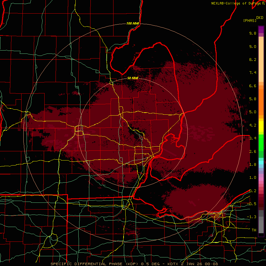Click the 1.0 value on the legend
This screenshot has width=266, height=266.
tap(253, 178)
